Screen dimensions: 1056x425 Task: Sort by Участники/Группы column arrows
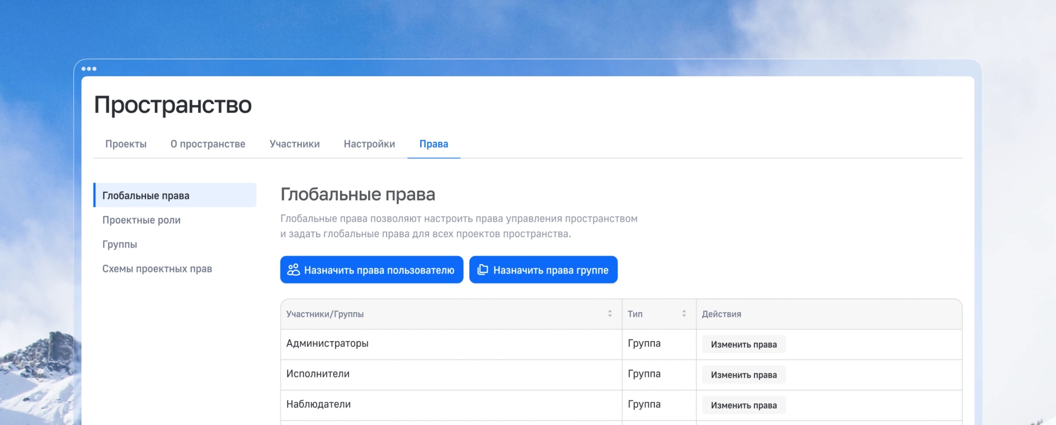tap(609, 314)
